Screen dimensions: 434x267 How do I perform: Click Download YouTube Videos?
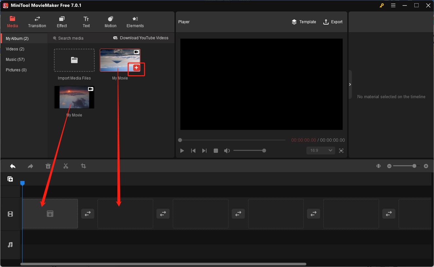pyautogui.click(x=141, y=38)
